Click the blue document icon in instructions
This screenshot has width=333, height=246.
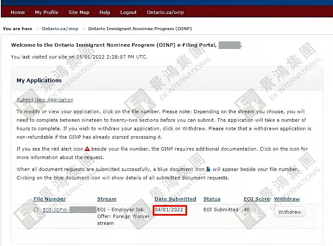point(208,169)
